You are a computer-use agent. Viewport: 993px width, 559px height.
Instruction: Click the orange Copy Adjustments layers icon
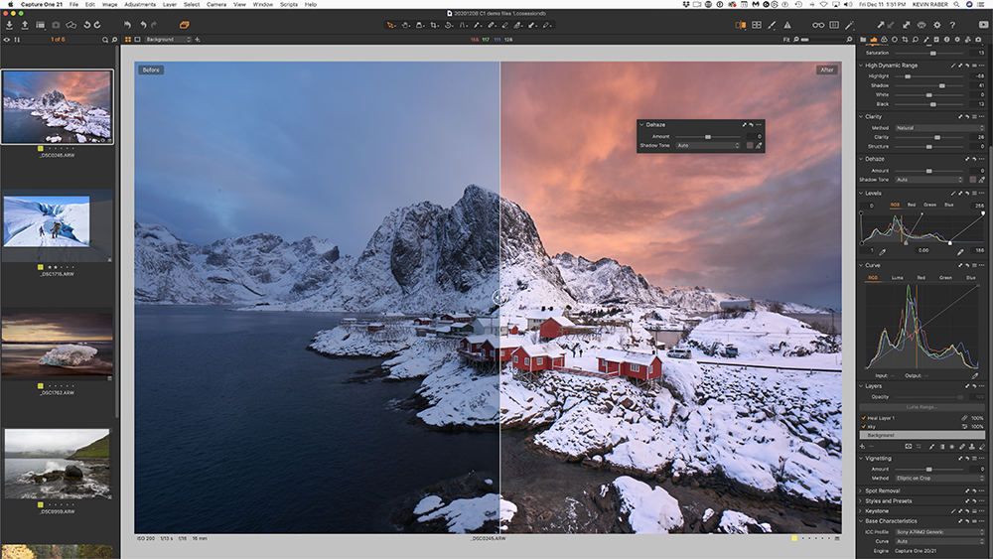[x=185, y=24]
